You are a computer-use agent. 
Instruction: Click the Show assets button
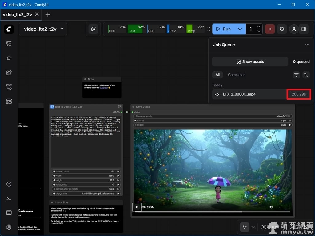pyautogui.click(x=250, y=61)
